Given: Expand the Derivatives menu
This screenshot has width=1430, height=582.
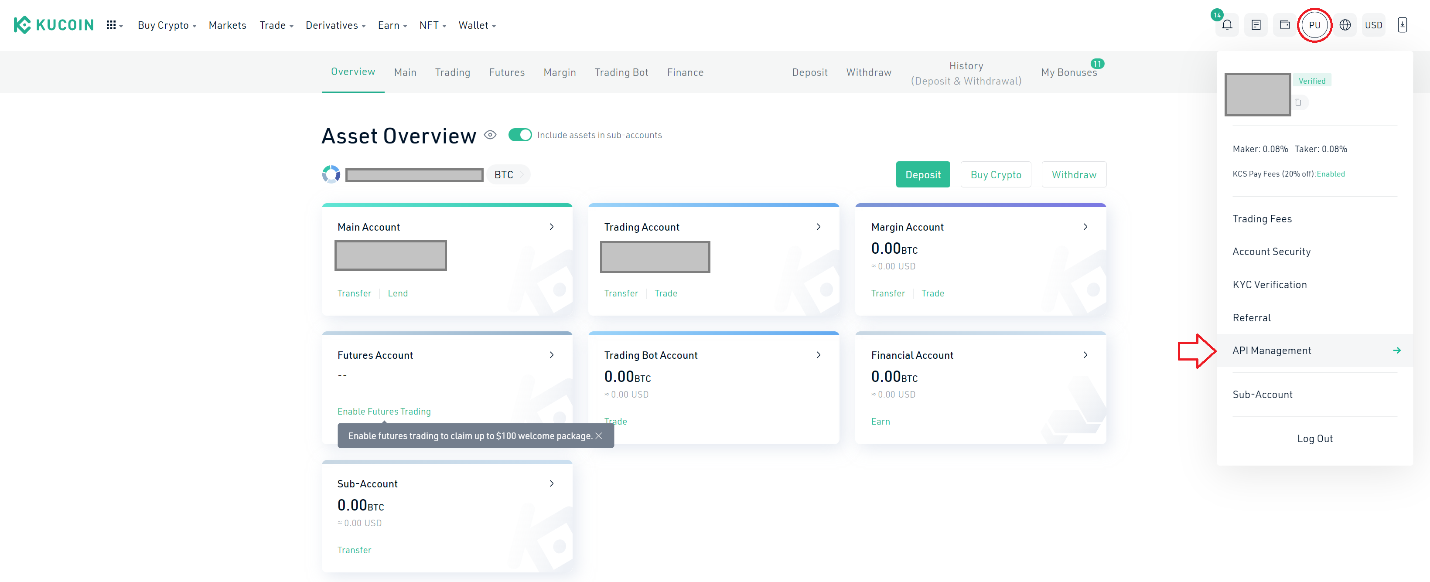Looking at the screenshot, I should point(335,26).
